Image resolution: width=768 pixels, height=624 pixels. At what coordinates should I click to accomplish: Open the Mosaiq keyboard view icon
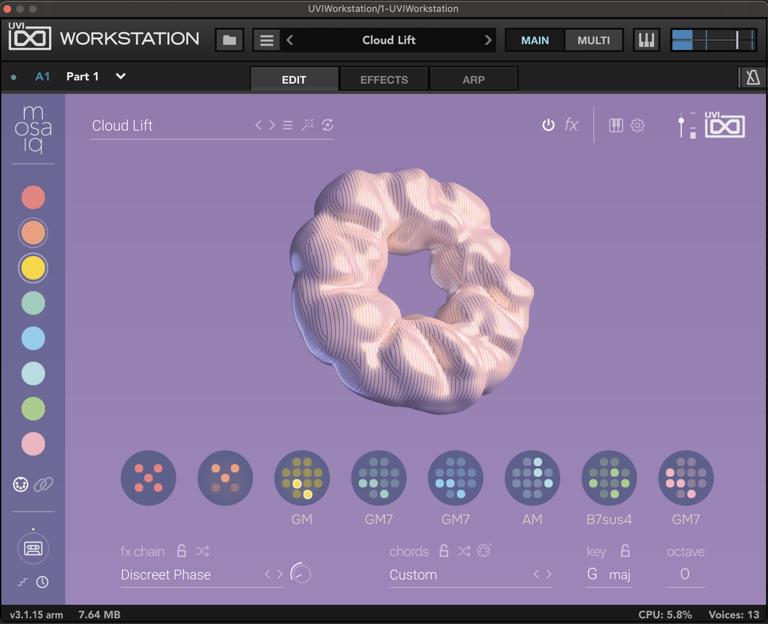(616, 125)
